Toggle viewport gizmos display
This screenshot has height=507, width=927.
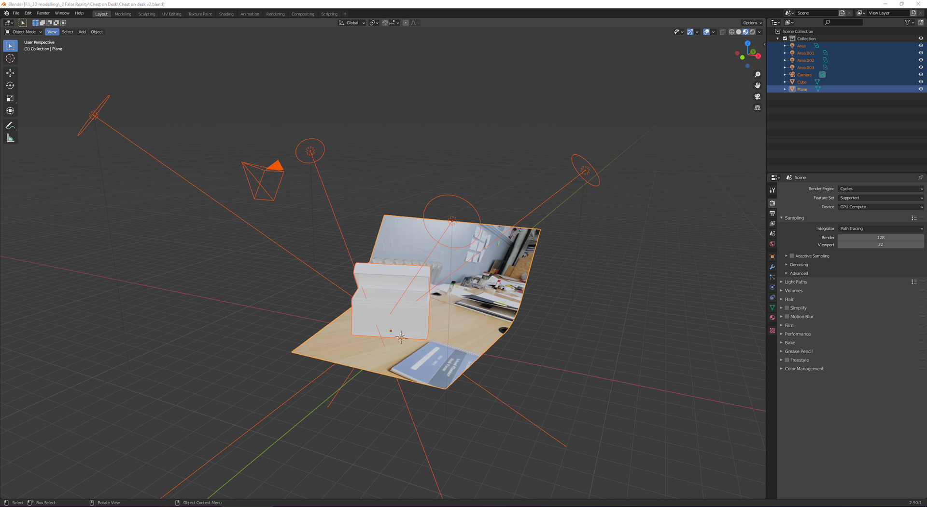pyautogui.click(x=690, y=32)
